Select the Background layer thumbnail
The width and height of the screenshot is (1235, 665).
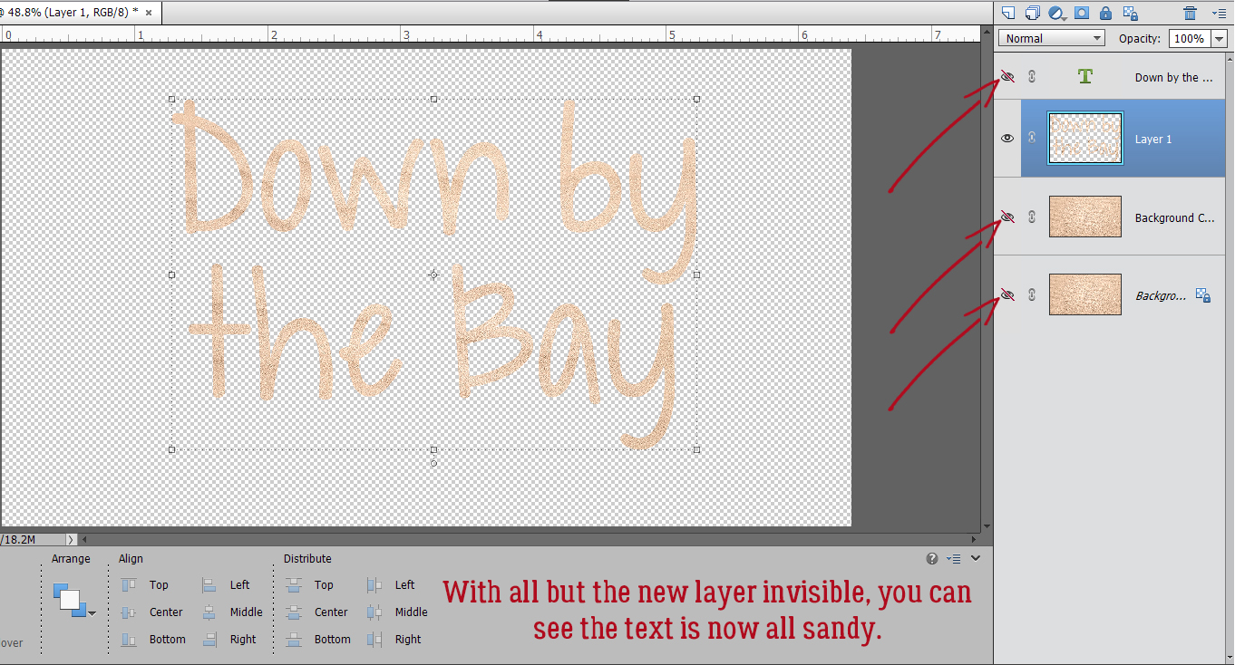1085,295
